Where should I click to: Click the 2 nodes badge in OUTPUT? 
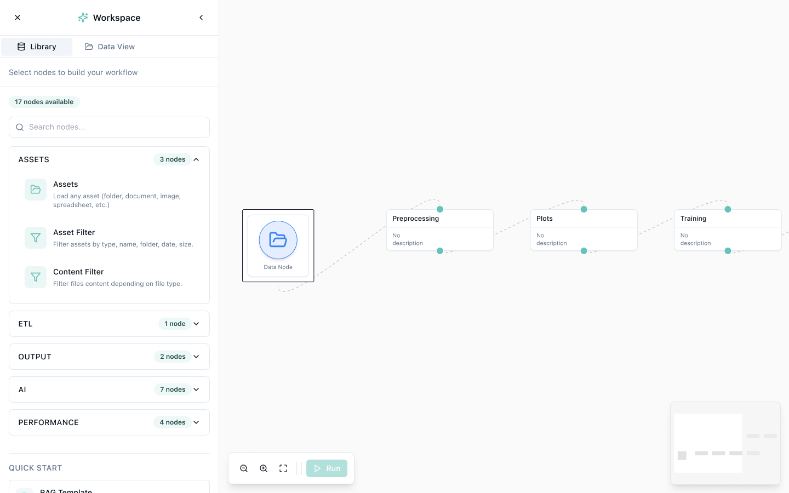[173, 357]
